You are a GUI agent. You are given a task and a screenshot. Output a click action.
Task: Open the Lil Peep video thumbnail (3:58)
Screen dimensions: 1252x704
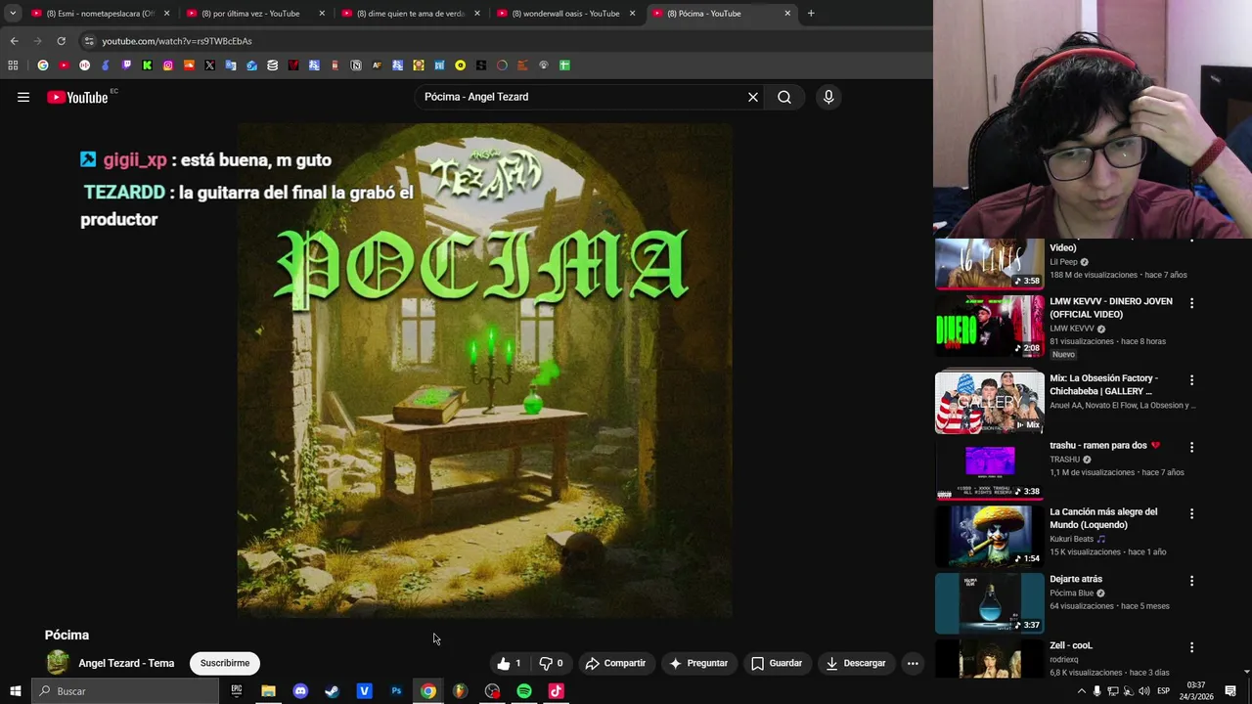click(989, 264)
